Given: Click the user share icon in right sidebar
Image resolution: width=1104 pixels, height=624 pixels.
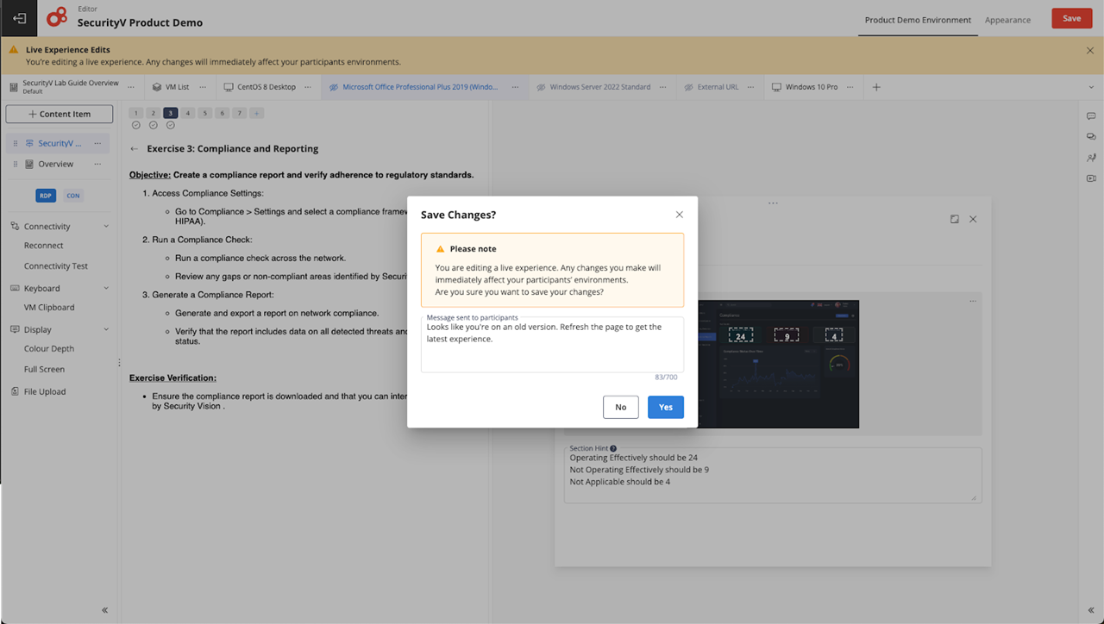Looking at the screenshot, I should click(1091, 158).
